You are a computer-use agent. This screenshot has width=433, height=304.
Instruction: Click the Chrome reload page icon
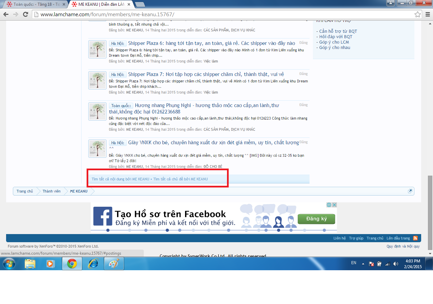(x=25, y=14)
